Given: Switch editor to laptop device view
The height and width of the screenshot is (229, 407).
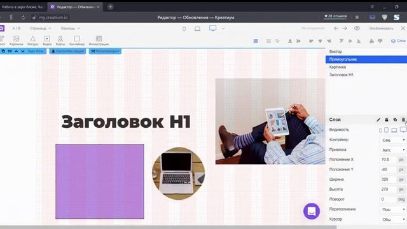Looking at the screenshot, I should pos(198,29).
